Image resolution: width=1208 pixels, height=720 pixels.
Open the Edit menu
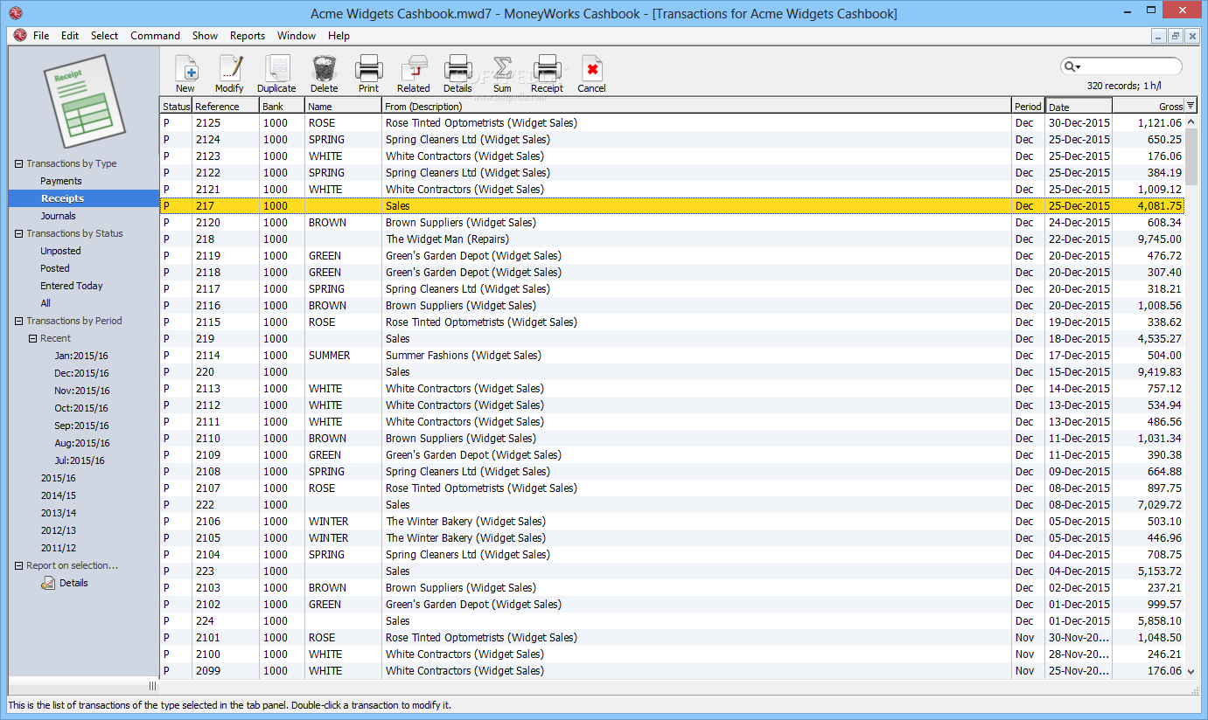click(x=70, y=36)
